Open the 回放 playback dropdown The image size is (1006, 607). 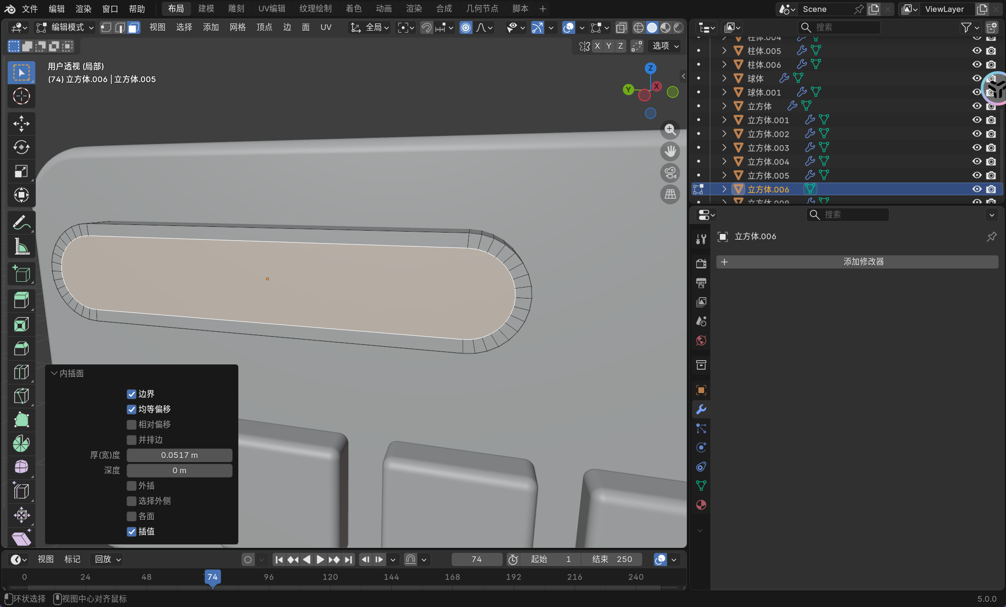pyautogui.click(x=107, y=559)
